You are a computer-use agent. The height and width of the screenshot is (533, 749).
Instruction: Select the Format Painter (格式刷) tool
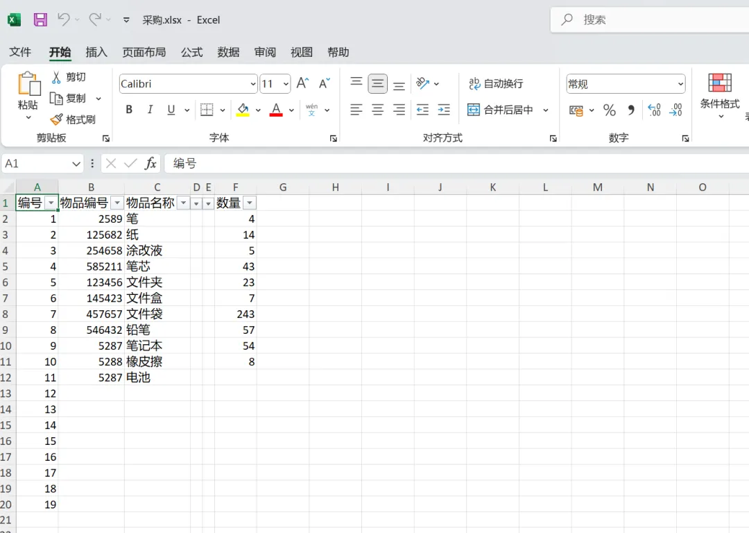point(73,119)
